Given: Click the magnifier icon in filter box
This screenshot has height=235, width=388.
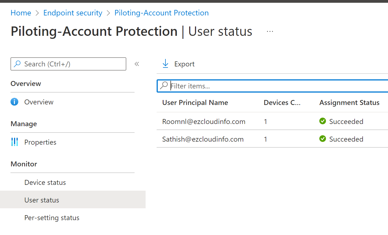Looking at the screenshot, I should (164, 86).
